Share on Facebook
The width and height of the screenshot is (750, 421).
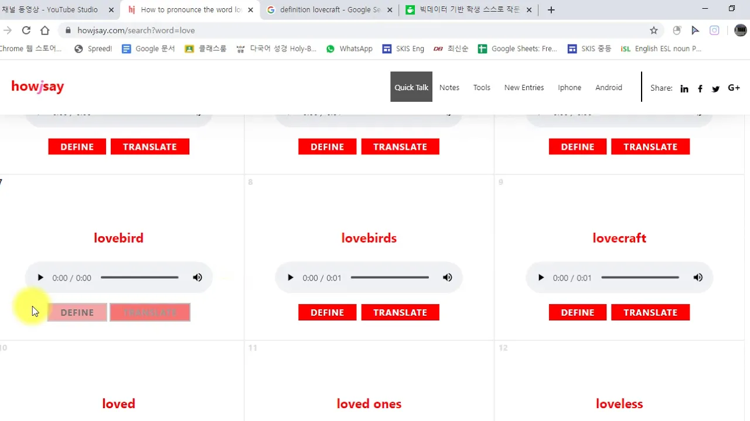(700, 89)
